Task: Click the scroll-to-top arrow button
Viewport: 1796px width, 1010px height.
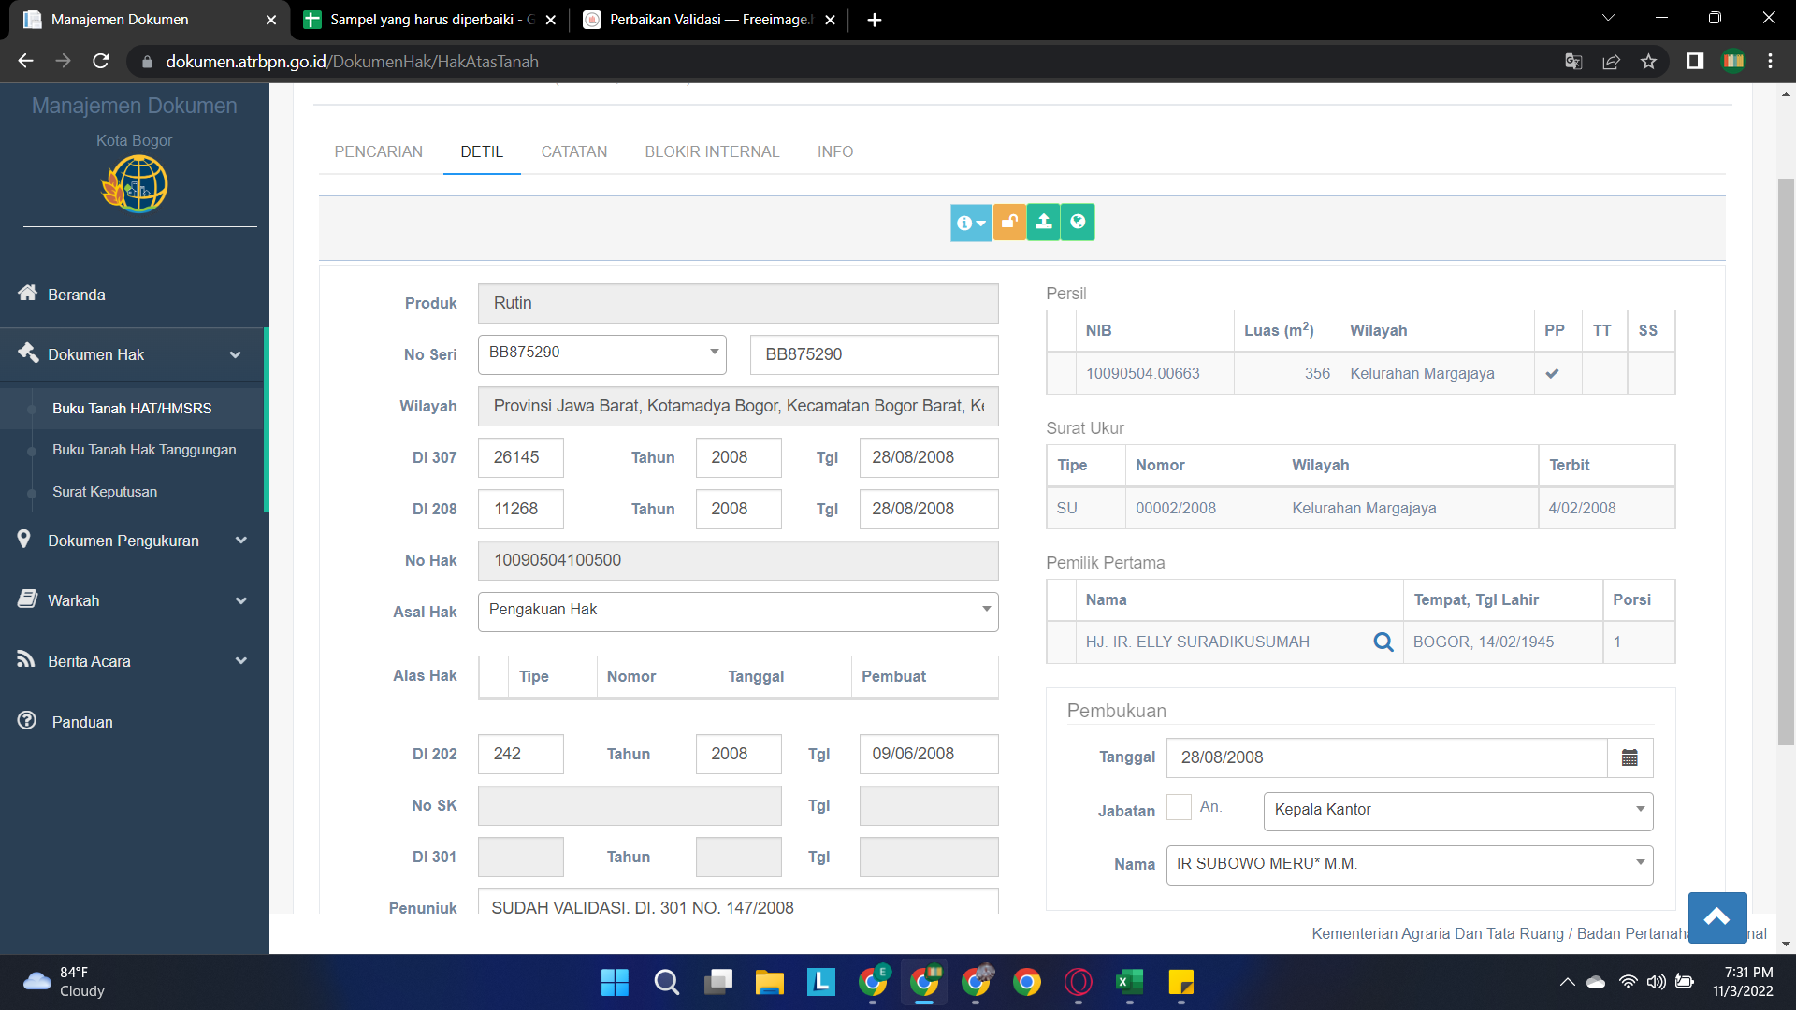Action: click(1716, 917)
